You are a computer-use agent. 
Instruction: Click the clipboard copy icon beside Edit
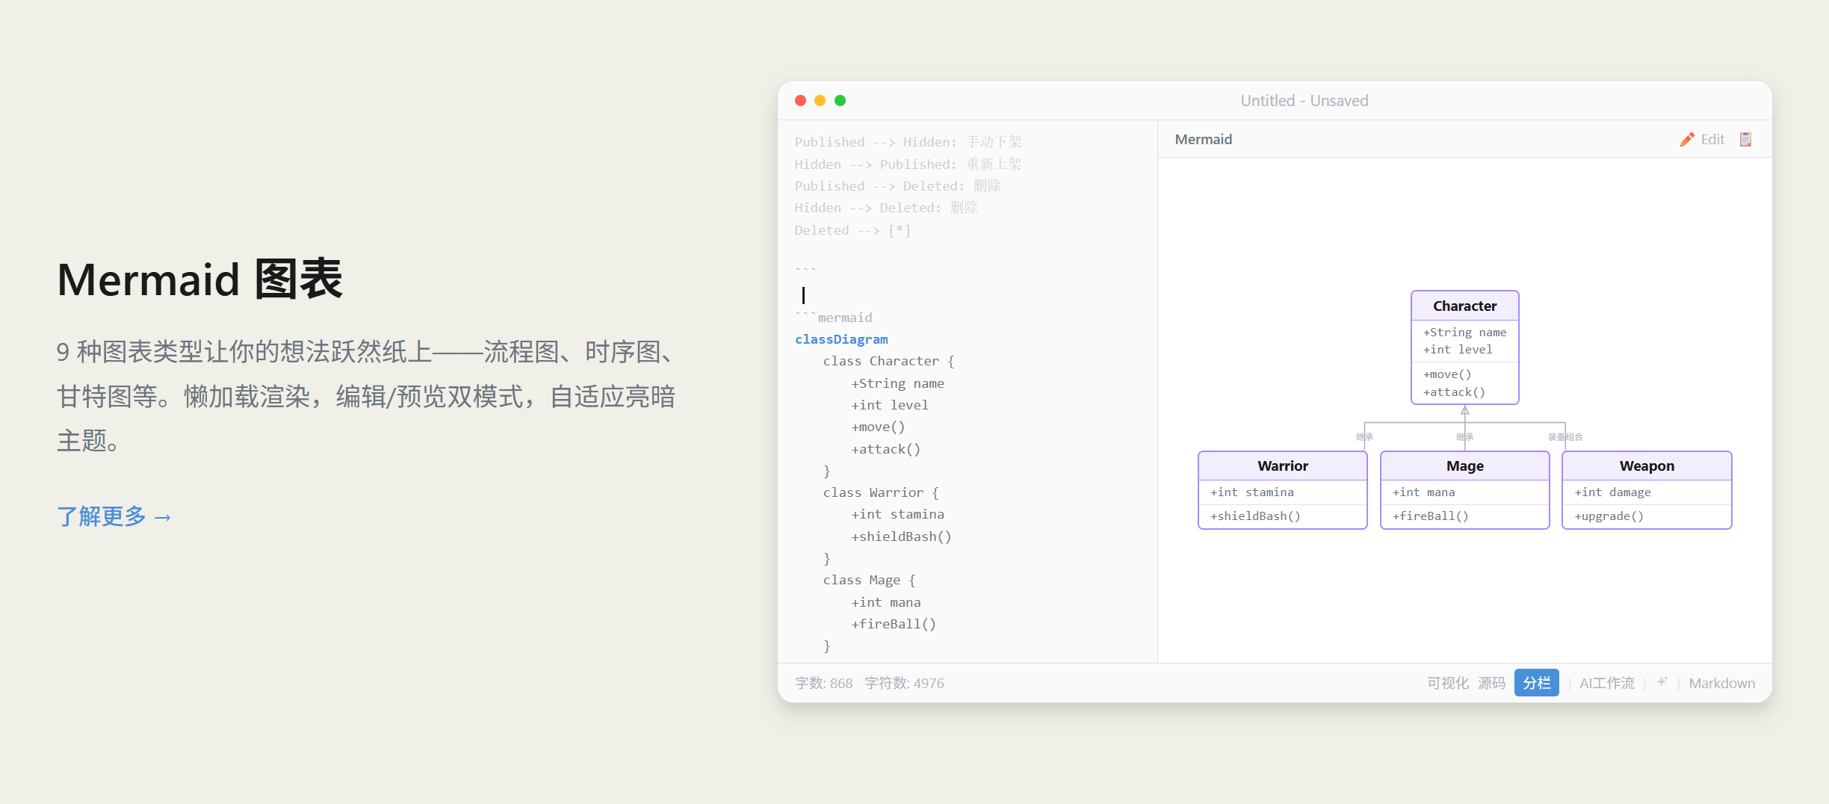tap(1745, 140)
